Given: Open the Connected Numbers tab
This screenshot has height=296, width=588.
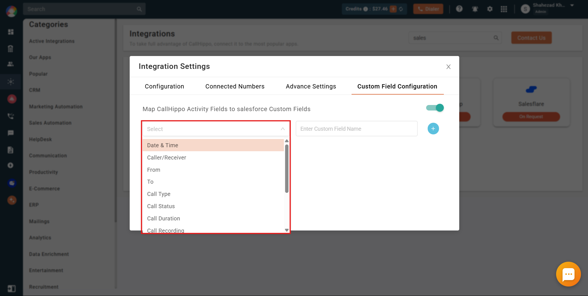Looking at the screenshot, I should [235, 86].
